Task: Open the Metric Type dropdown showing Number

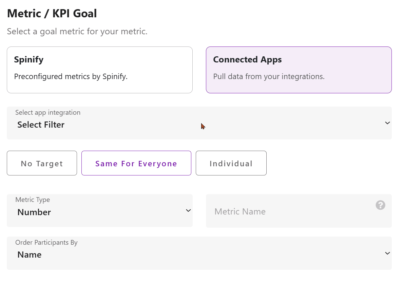Action: tap(100, 210)
